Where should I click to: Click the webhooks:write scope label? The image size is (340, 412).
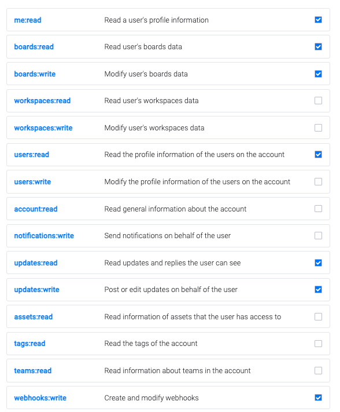40,398
